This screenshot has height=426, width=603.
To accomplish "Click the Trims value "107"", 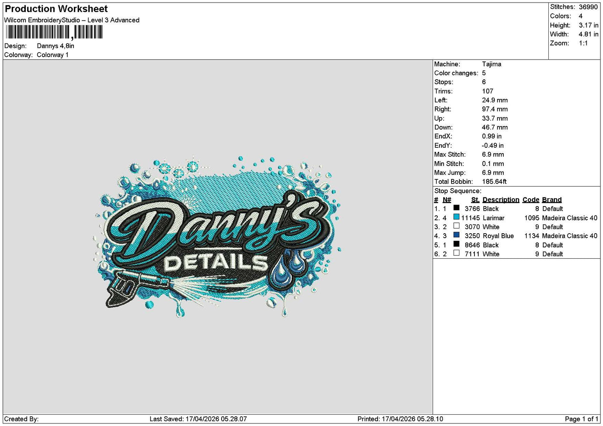I will pos(487,91).
